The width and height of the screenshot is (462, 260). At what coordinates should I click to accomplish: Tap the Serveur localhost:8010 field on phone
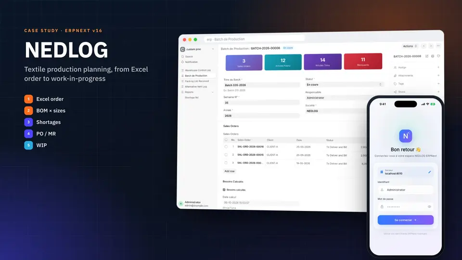pyautogui.click(x=405, y=172)
